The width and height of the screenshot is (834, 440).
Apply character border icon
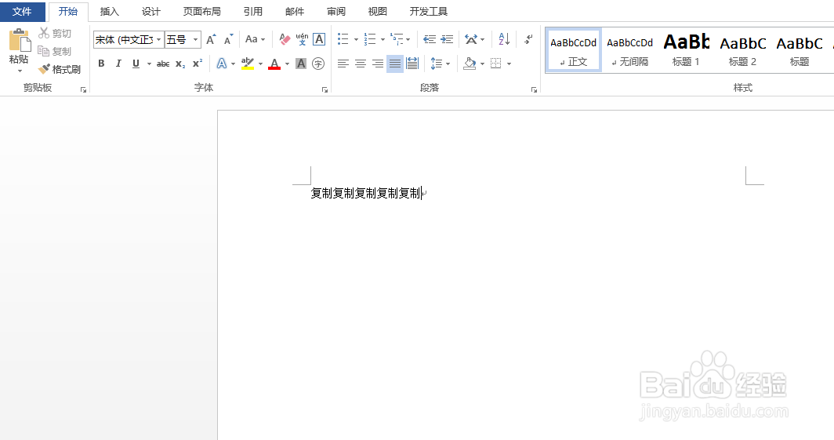point(319,39)
